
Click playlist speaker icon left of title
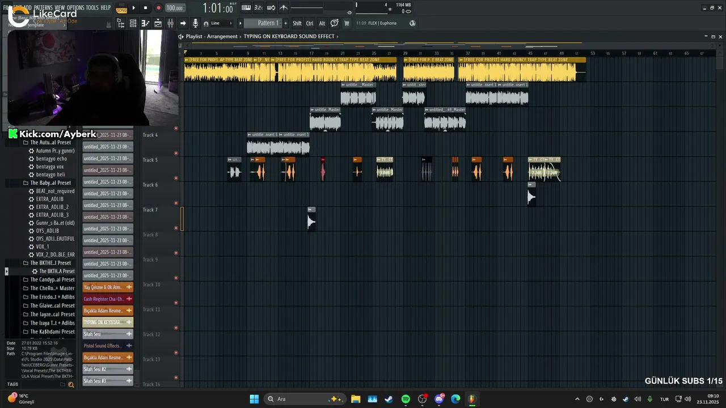click(x=181, y=36)
